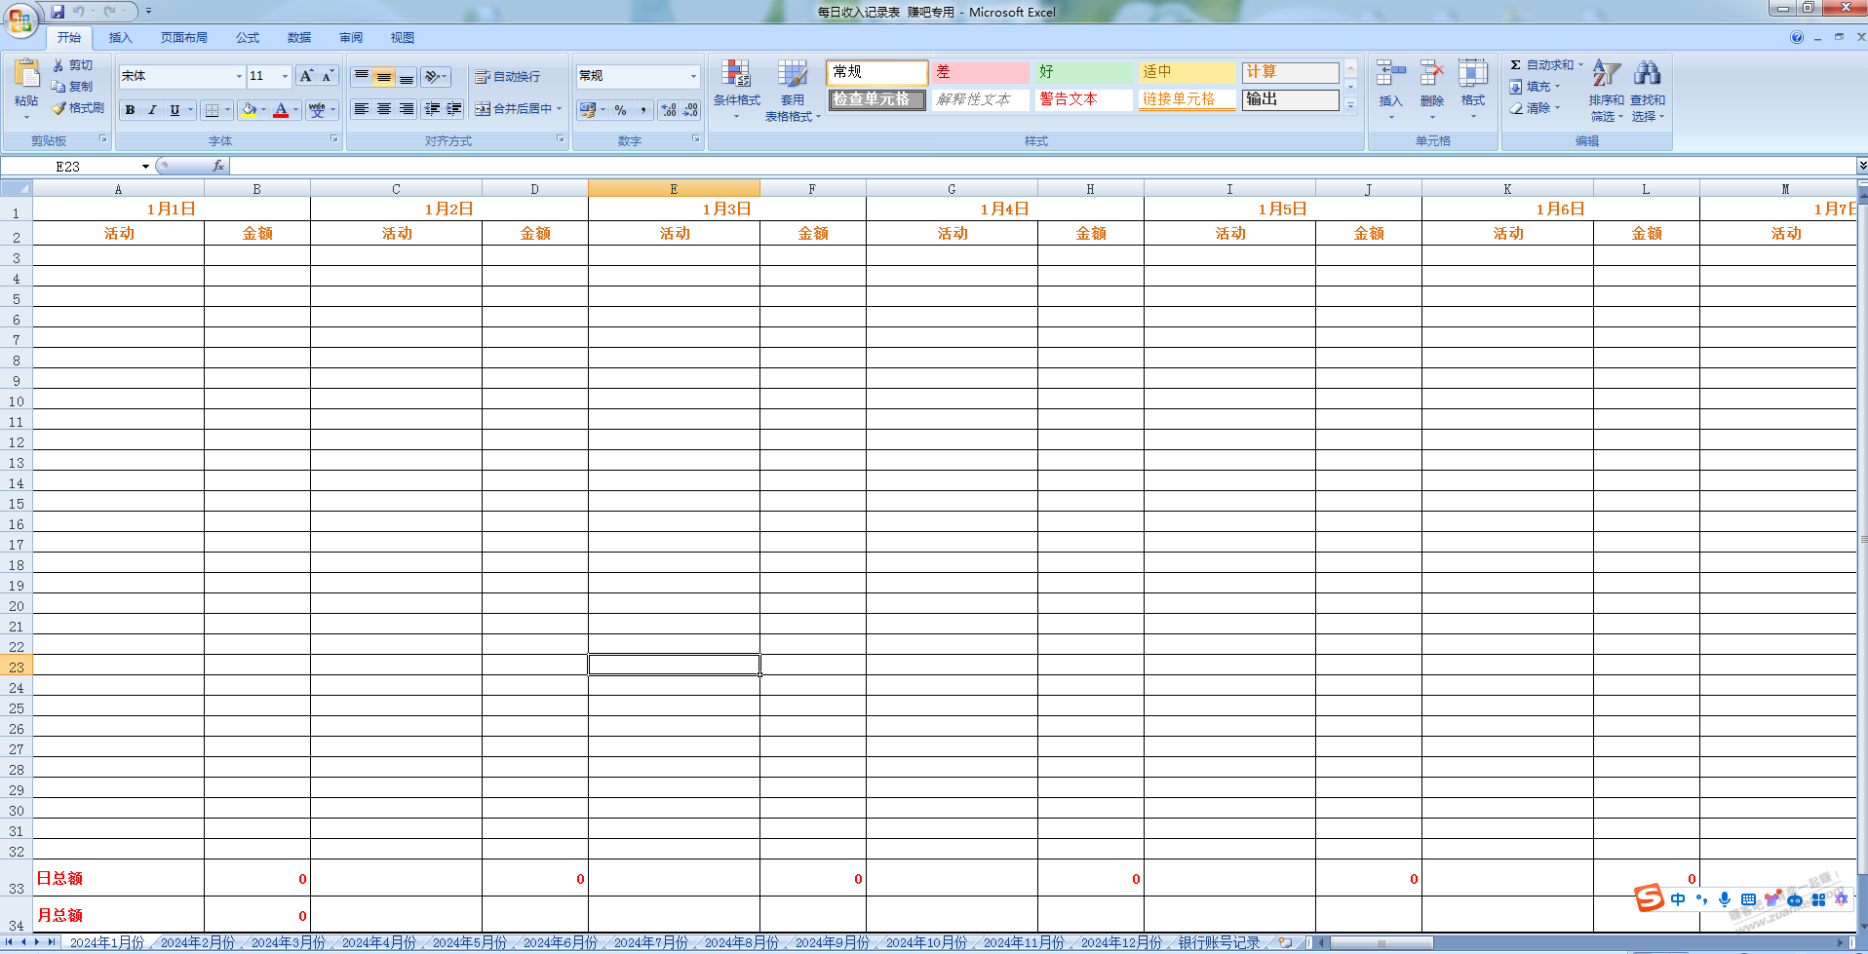Toggle bold formatting
The height and width of the screenshot is (954, 1868).
(130, 110)
